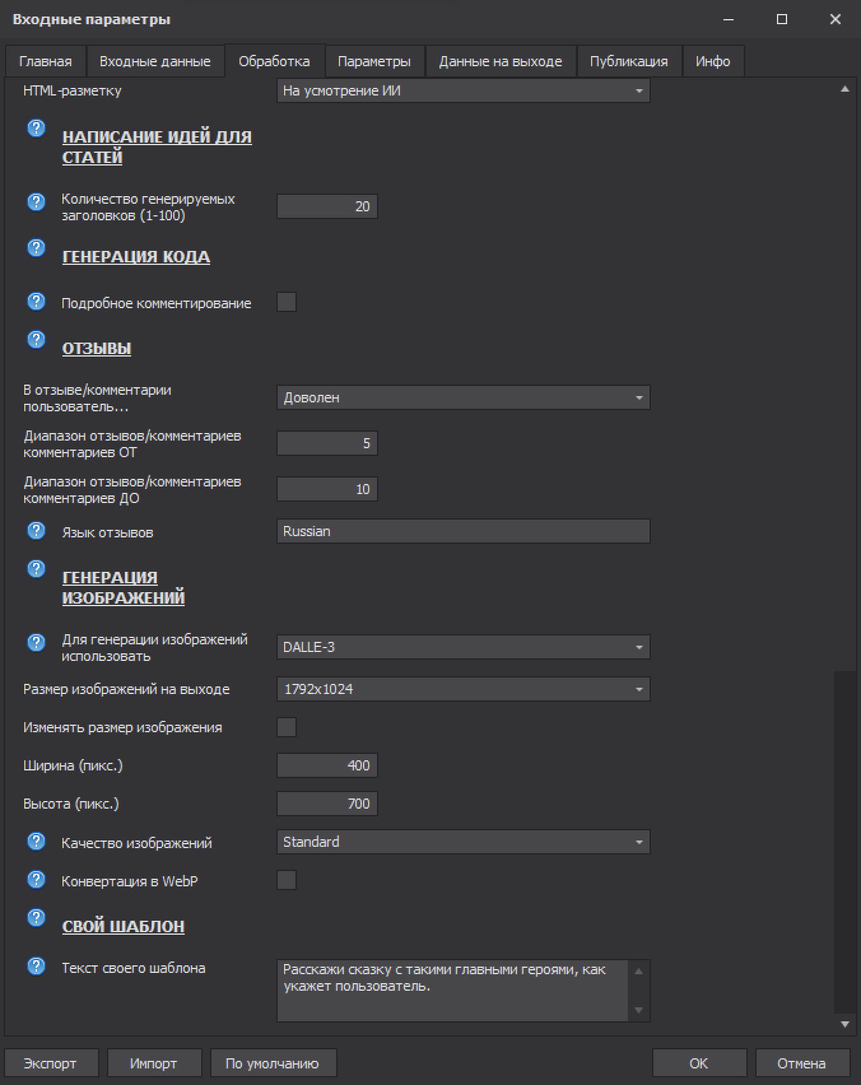Open help for Качество изображений setting
This screenshot has width=861, height=1085.
coord(36,841)
